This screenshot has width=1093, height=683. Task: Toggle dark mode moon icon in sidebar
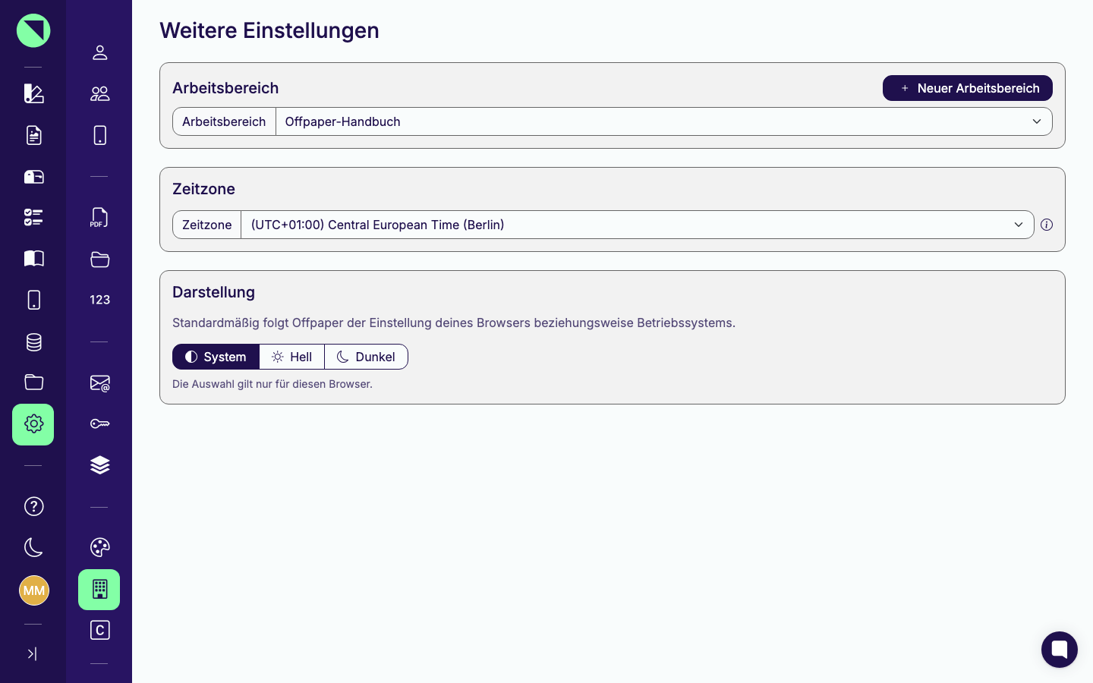[33, 547]
